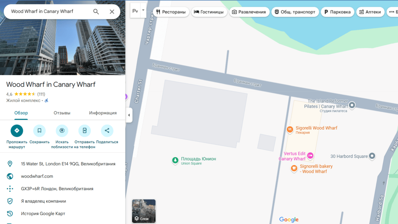Clear the search with X icon
Screen dimensions: 398x224
112,11
